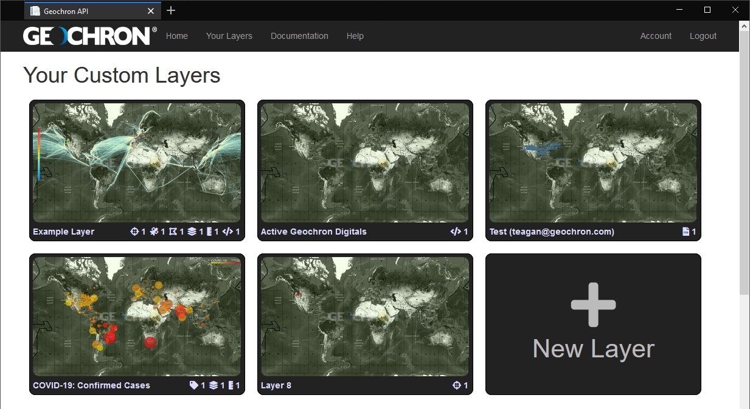
Task: Open Your Layers in navigation bar
Action: [229, 36]
